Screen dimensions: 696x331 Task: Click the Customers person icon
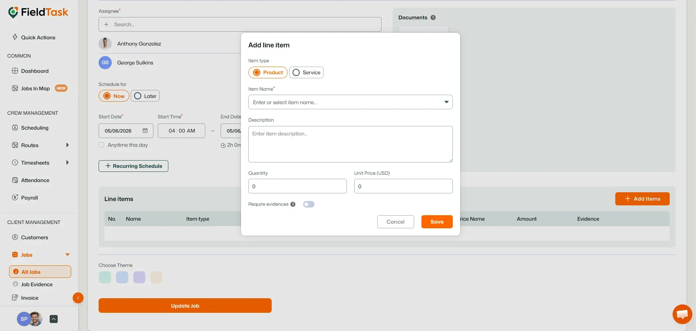(x=15, y=237)
